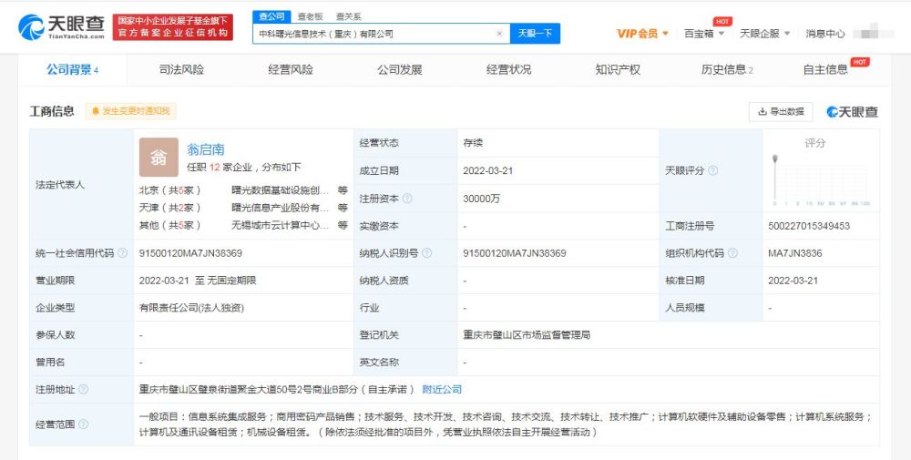The image size is (911, 460).
Task: Select 查老板 search tab
Action: tap(311, 16)
